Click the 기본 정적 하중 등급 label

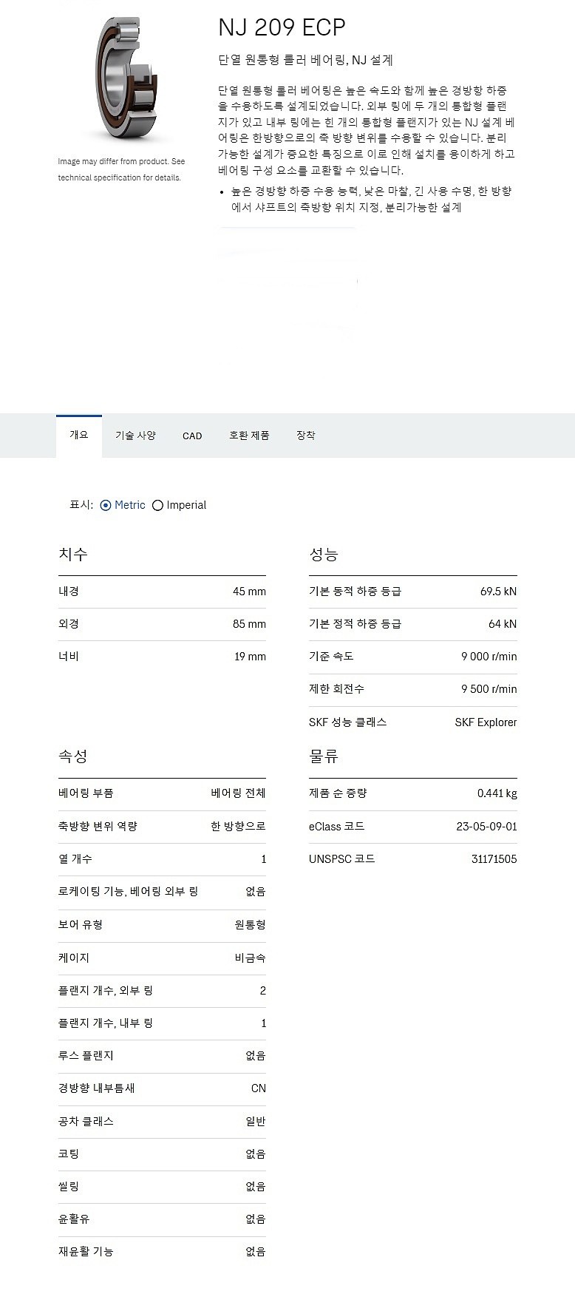click(x=355, y=624)
